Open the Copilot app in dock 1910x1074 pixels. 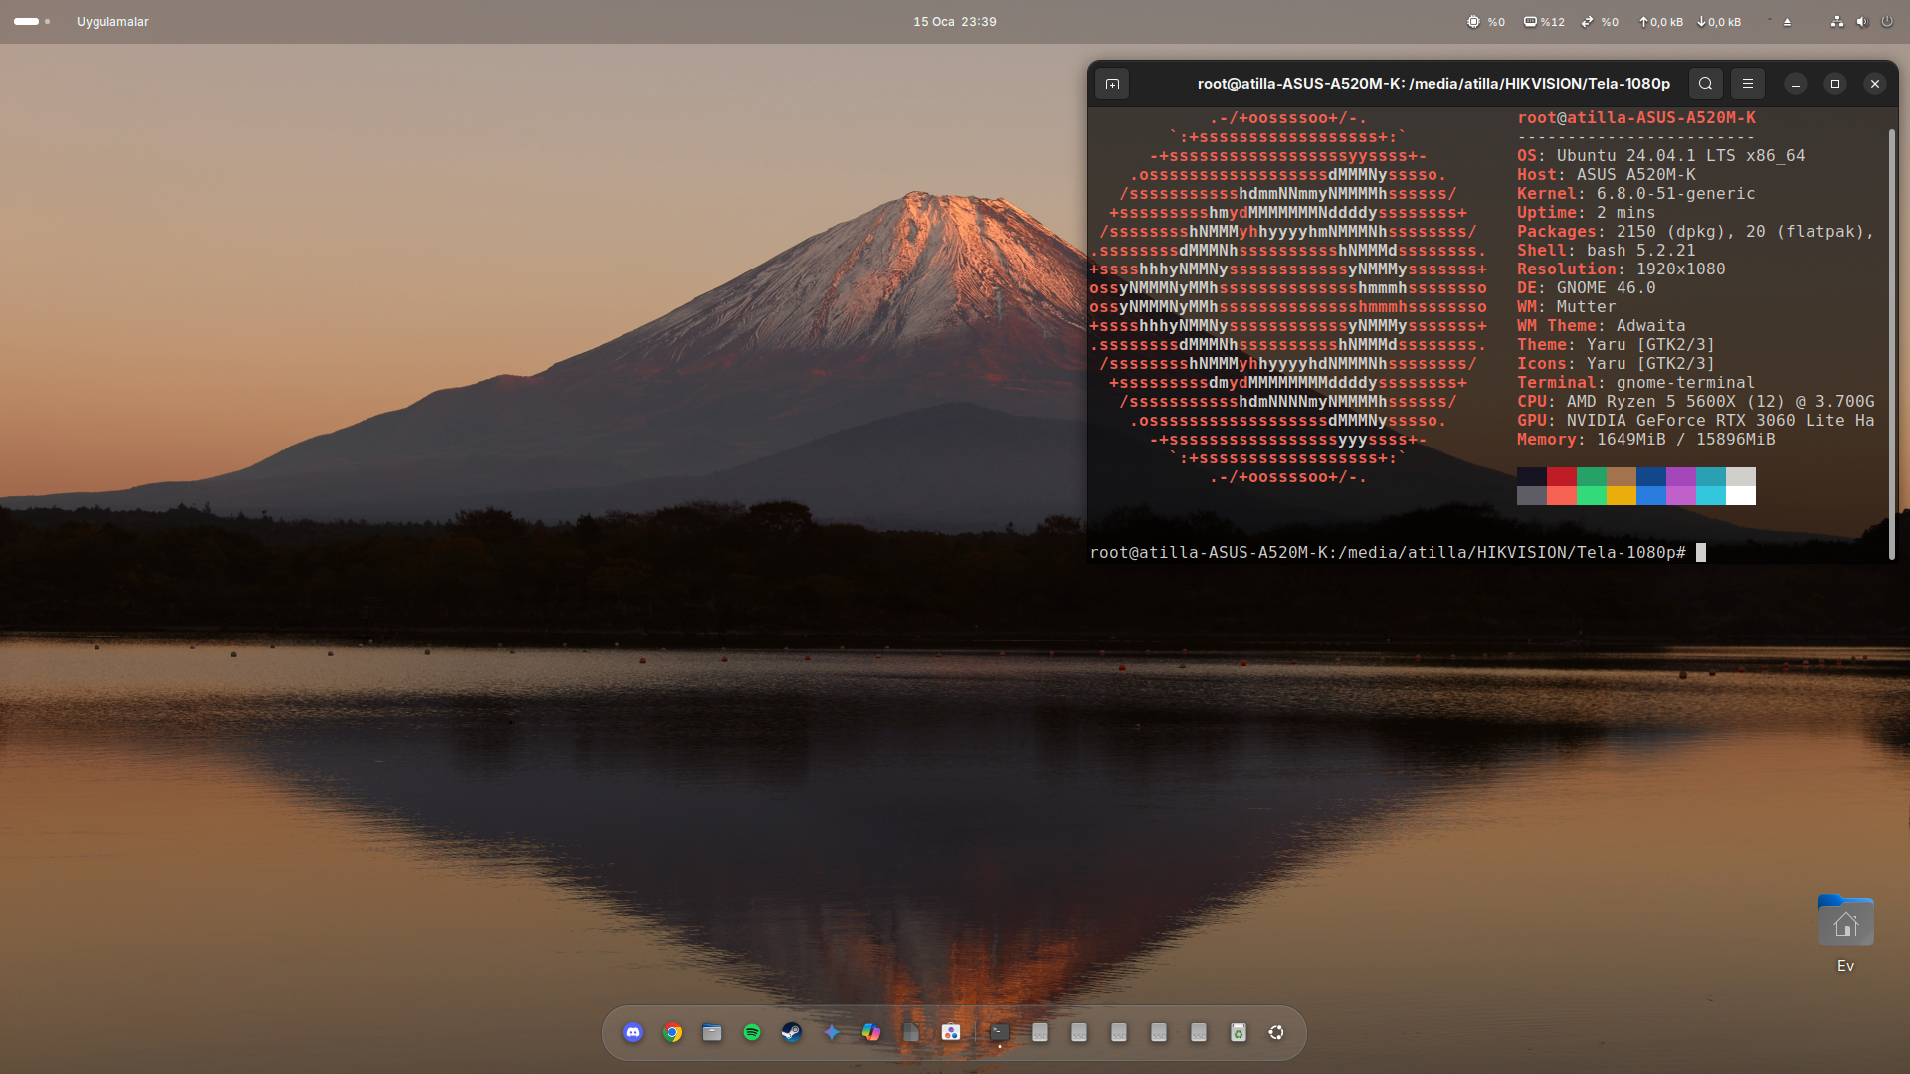pyautogui.click(x=871, y=1032)
